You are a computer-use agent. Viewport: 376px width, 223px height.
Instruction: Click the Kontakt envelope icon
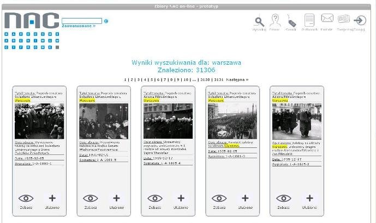[327, 20]
